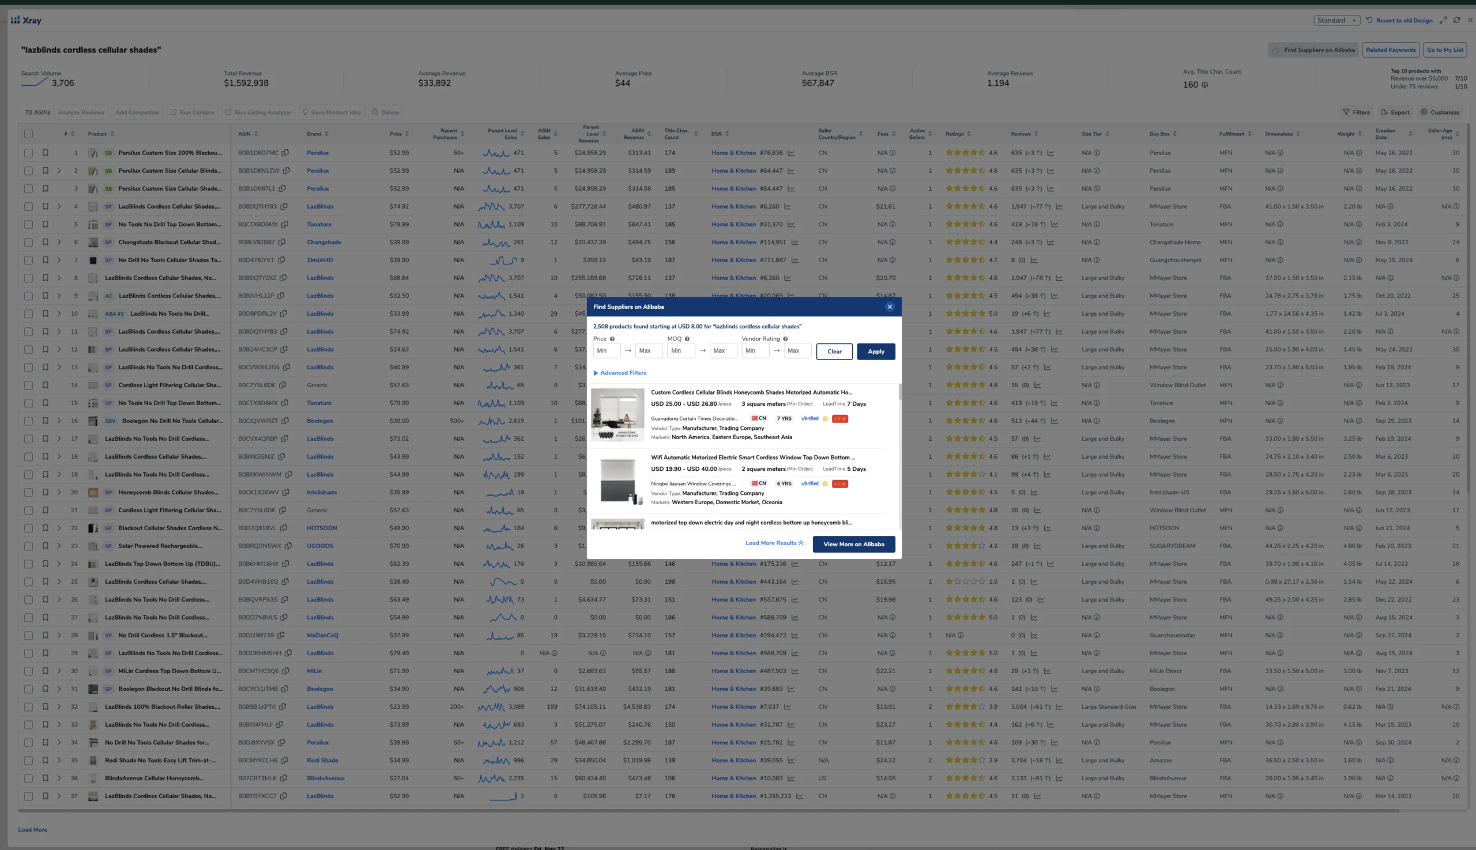The height and width of the screenshot is (850, 1476).
Task: Open Size Tier N/A info icon in row 1
Action: (1097, 153)
